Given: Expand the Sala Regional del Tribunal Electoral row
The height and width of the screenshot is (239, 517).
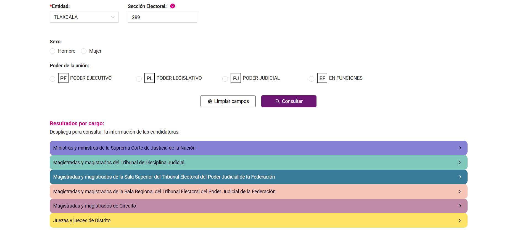Looking at the screenshot, I should [x=258, y=192].
